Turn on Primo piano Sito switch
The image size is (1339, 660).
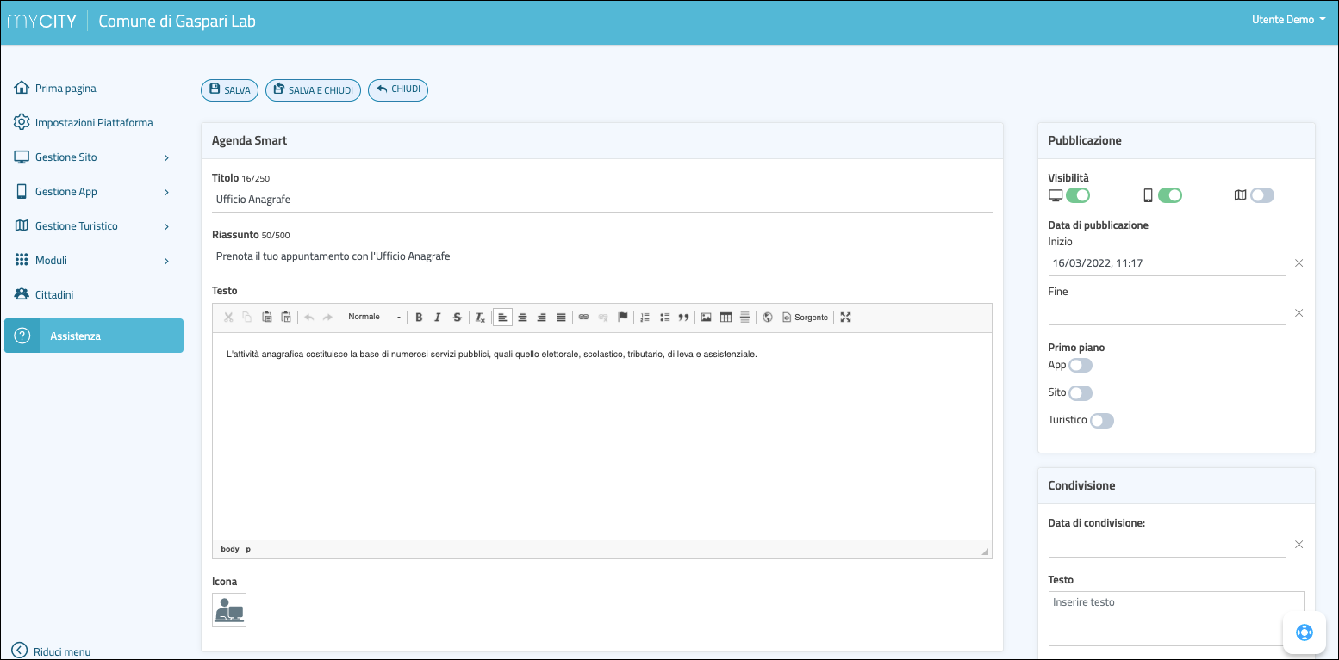pos(1081,393)
